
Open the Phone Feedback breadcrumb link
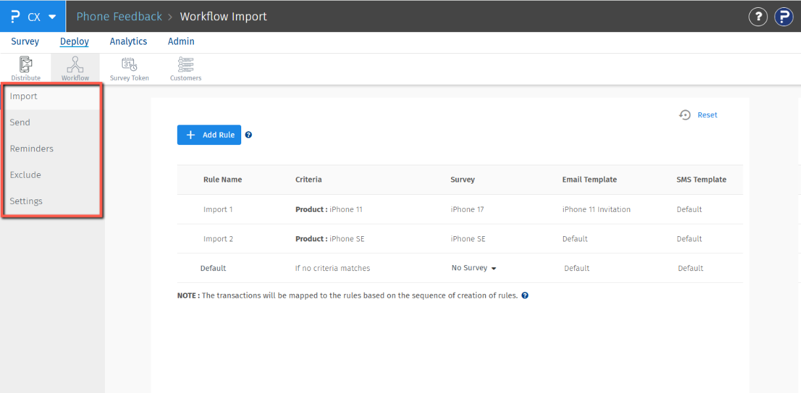[119, 16]
